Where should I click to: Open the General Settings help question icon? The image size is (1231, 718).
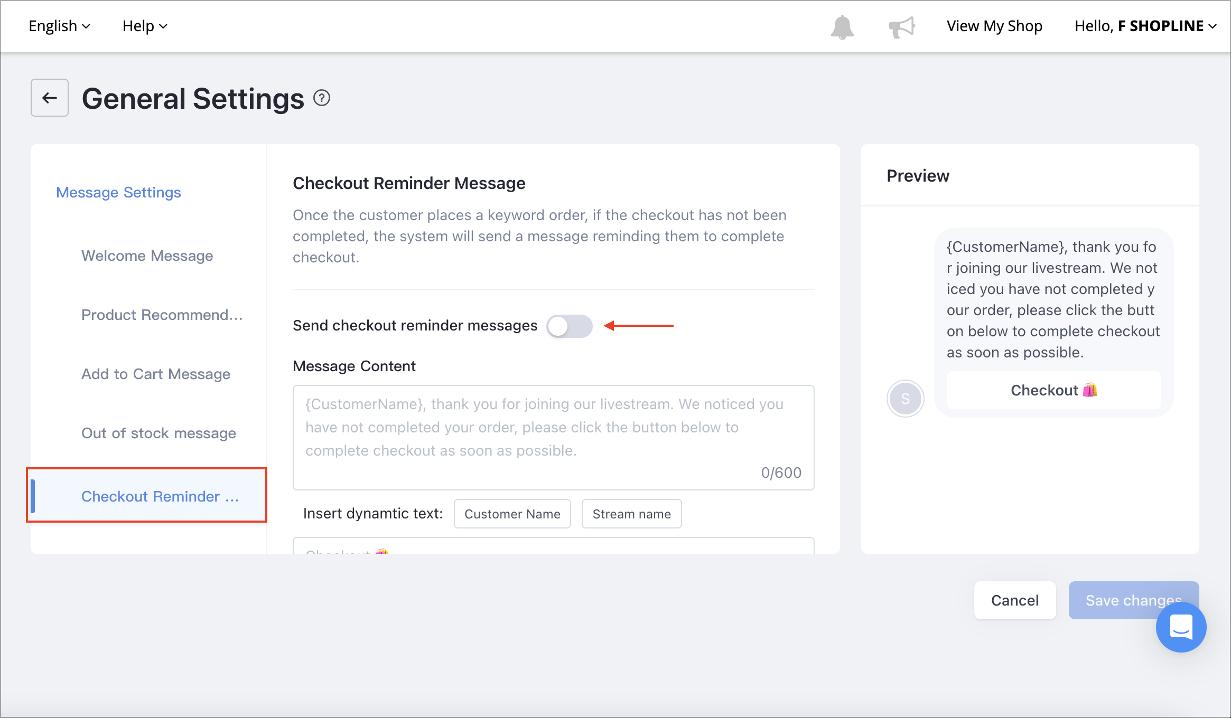pyautogui.click(x=322, y=98)
